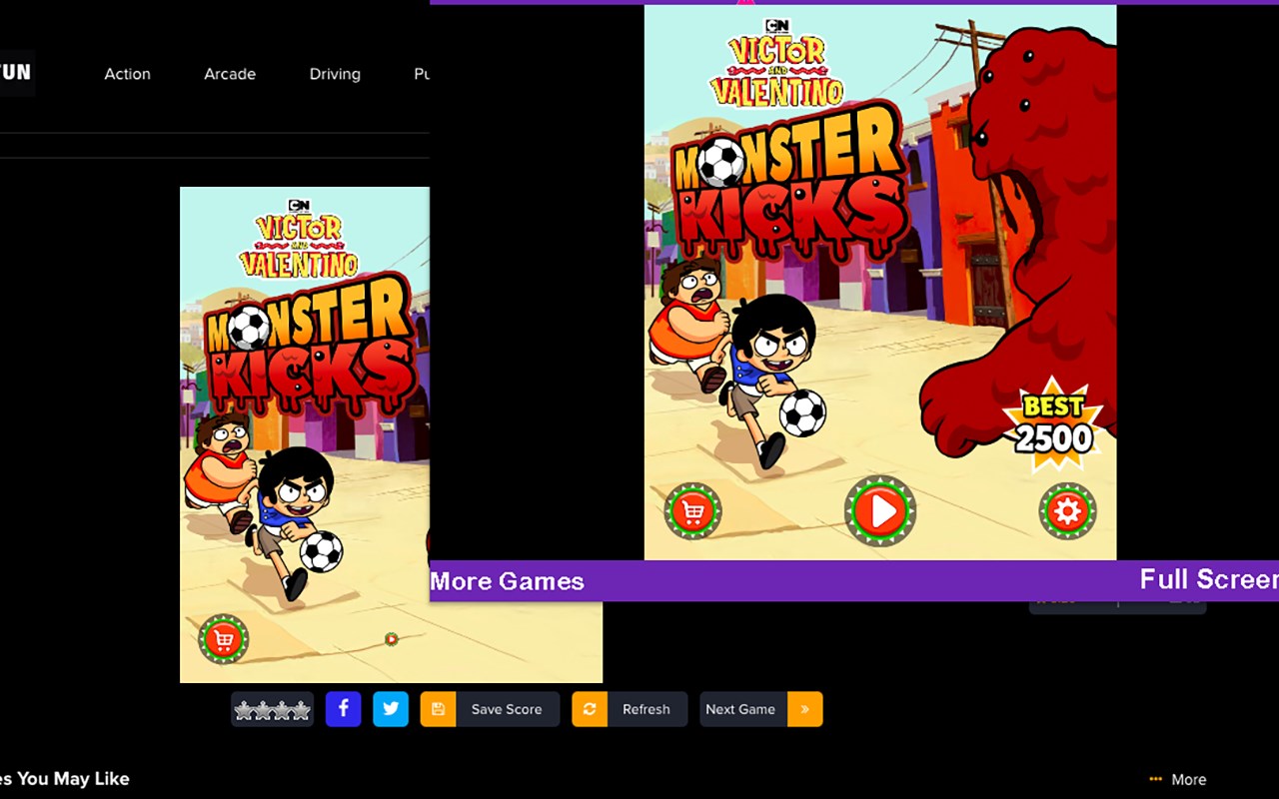Viewport: 1279px width, 799px height.
Task: Click the Monster Kicks title in the large game
Action: click(x=788, y=184)
